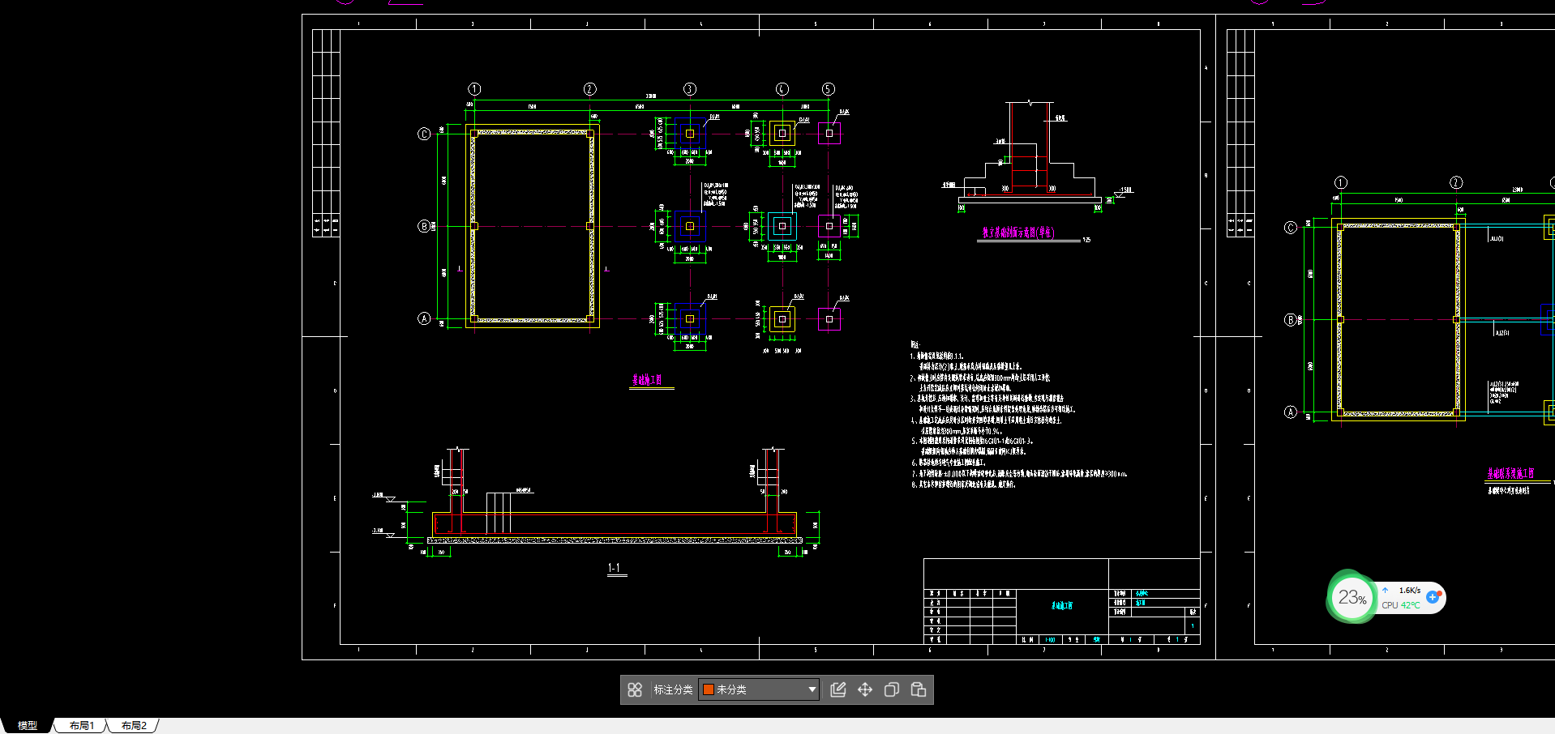The height and width of the screenshot is (734, 1555).
Task: Click grid axis bubble 3 at top
Action: tap(690, 89)
